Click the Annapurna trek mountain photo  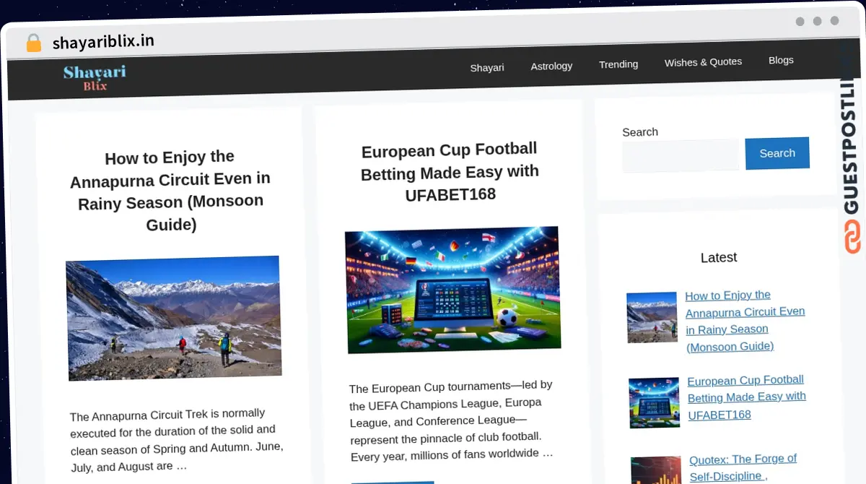click(x=173, y=318)
